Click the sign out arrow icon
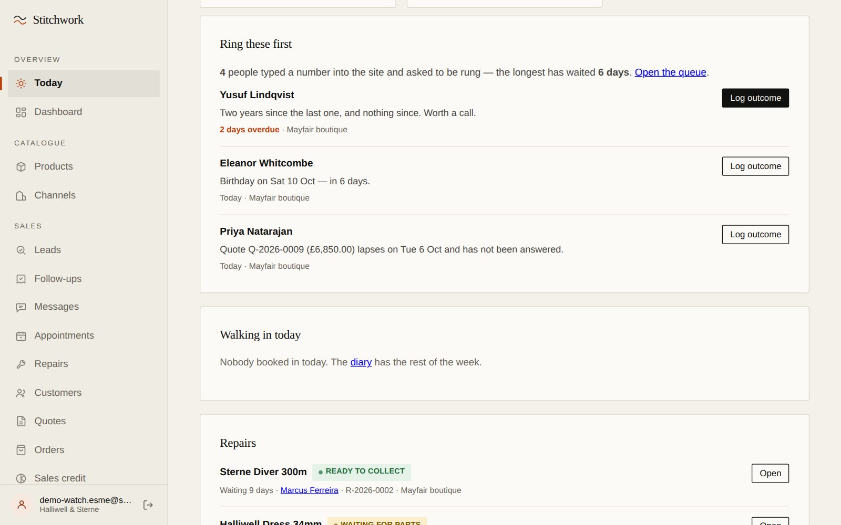Screen dimensions: 841x525 tap(148, 505)
